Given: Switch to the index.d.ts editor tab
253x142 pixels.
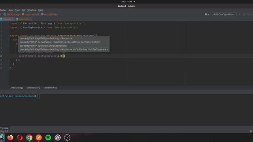Looking at the screenshot, I should pos(24,19).
